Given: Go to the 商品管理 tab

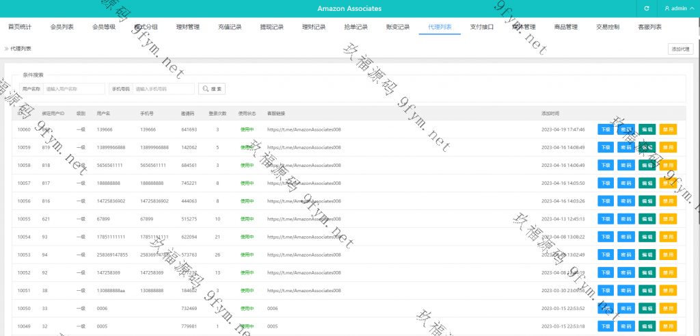Looking at the screenshot, I should [x=565, y=27].
